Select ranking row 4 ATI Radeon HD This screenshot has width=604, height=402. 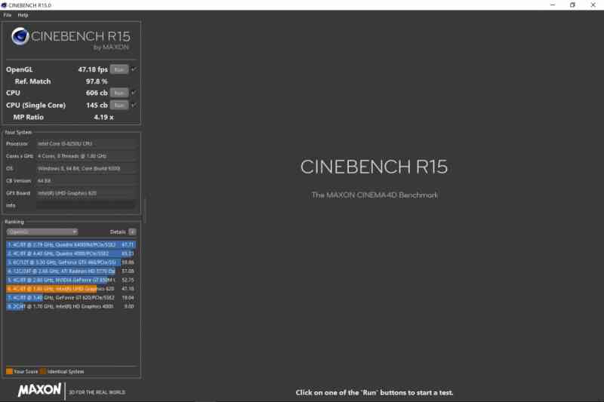[x=71, y=272]
